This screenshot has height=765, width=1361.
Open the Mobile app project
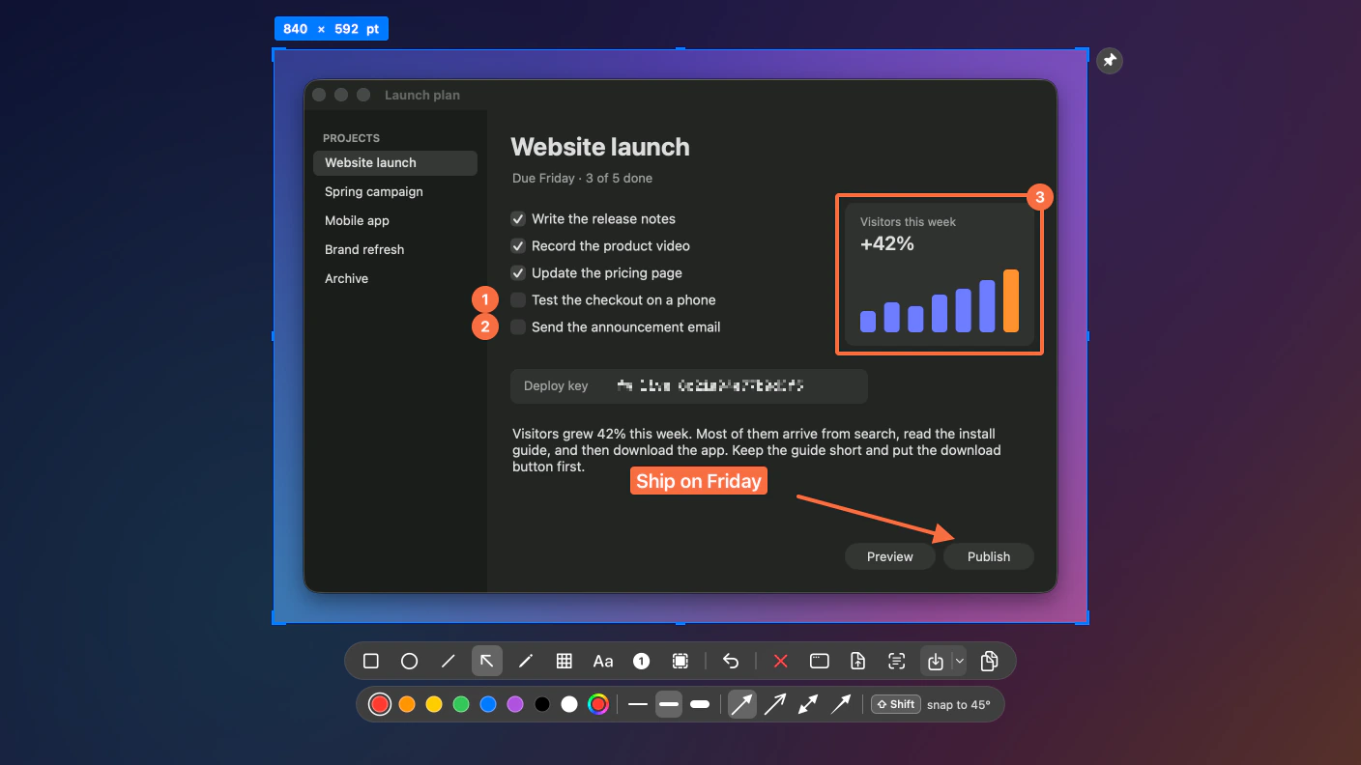click(x=395, y=220)
